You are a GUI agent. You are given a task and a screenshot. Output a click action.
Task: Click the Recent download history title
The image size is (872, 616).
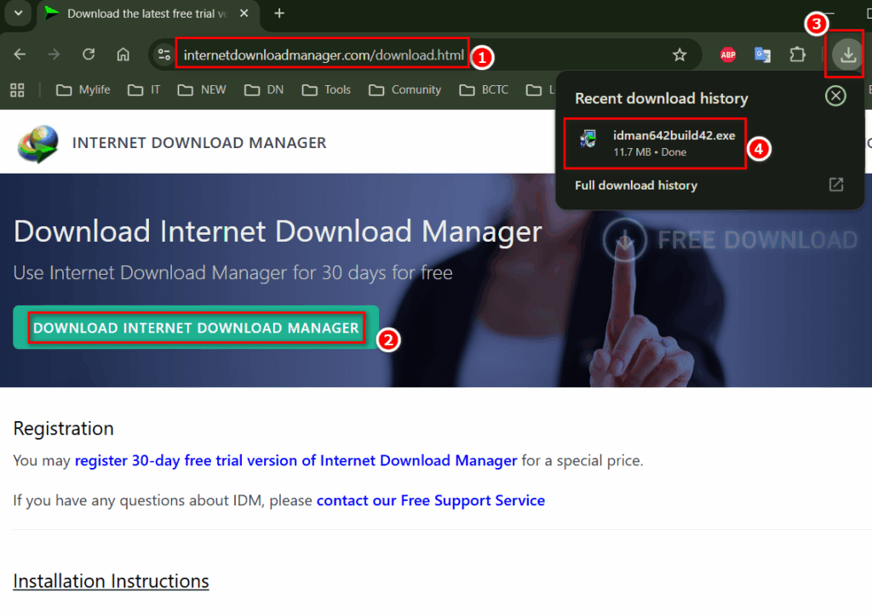(x=661, y=99)
